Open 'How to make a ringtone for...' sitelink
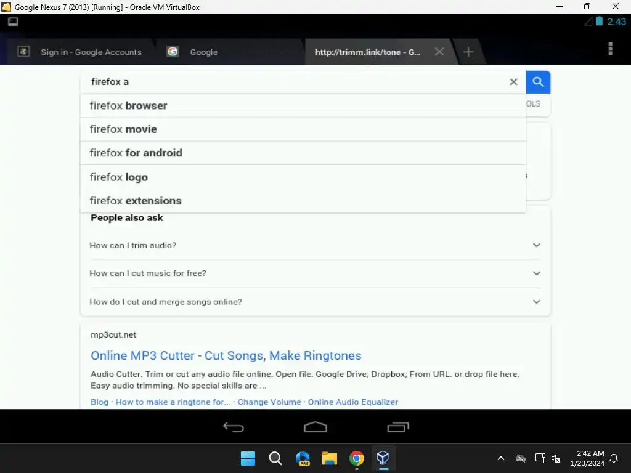Image resolution: width=631 pixels, height=473 pixels. pyautogui.click(x=173, y=402)
